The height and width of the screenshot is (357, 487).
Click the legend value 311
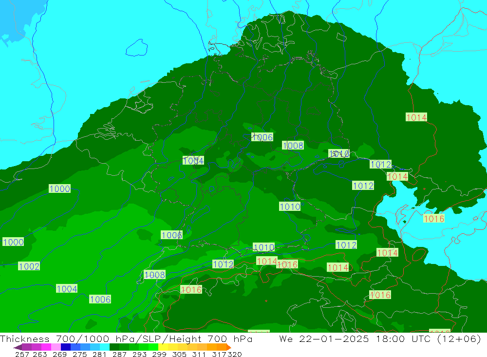coord(199,354)
